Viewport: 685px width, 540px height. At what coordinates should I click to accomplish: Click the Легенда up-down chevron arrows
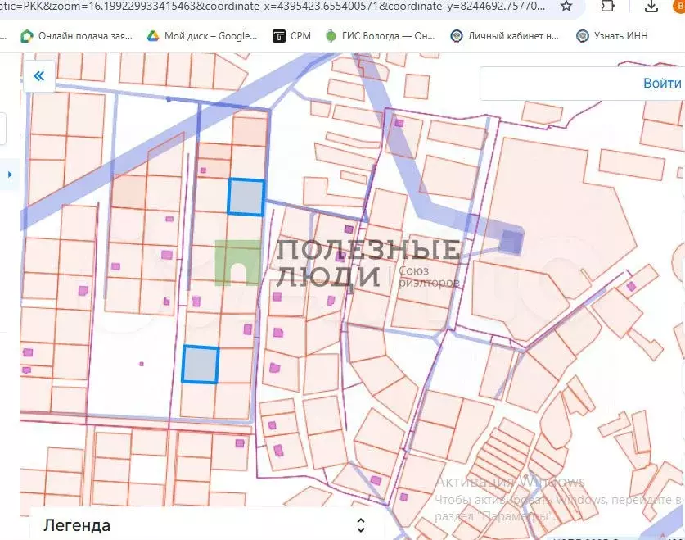pos(360,525)
